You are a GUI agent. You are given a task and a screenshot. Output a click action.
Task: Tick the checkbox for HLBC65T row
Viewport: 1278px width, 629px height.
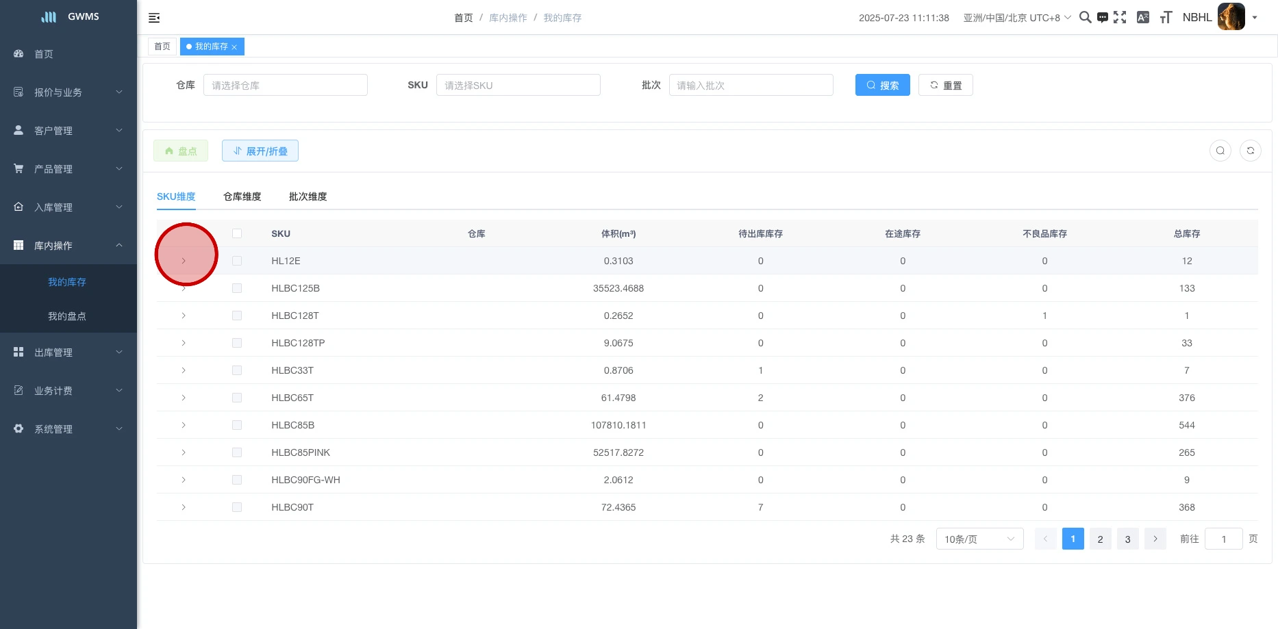[x=237, y=398]
